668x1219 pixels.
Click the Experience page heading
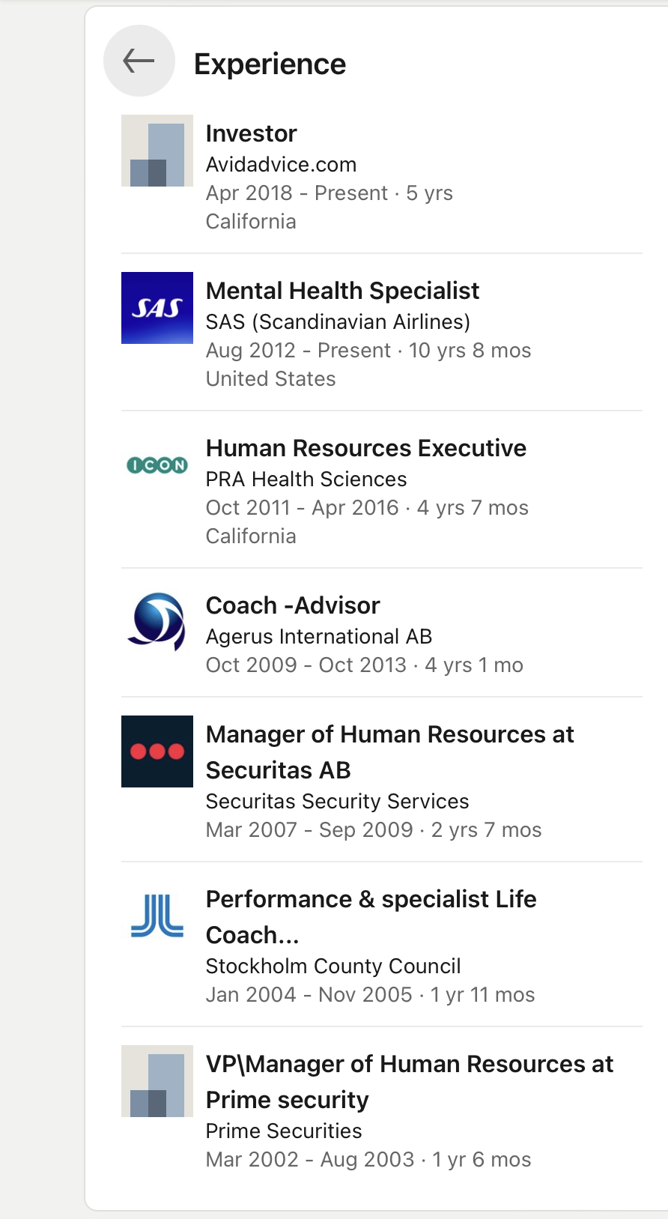tap(270, 64)
